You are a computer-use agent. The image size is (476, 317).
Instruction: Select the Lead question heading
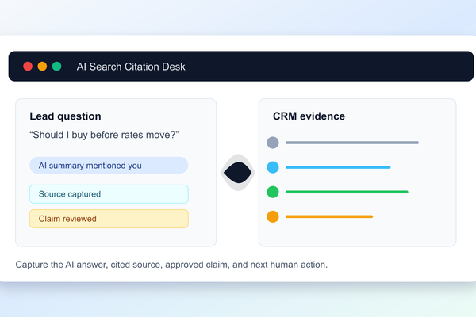coord(65,116)
